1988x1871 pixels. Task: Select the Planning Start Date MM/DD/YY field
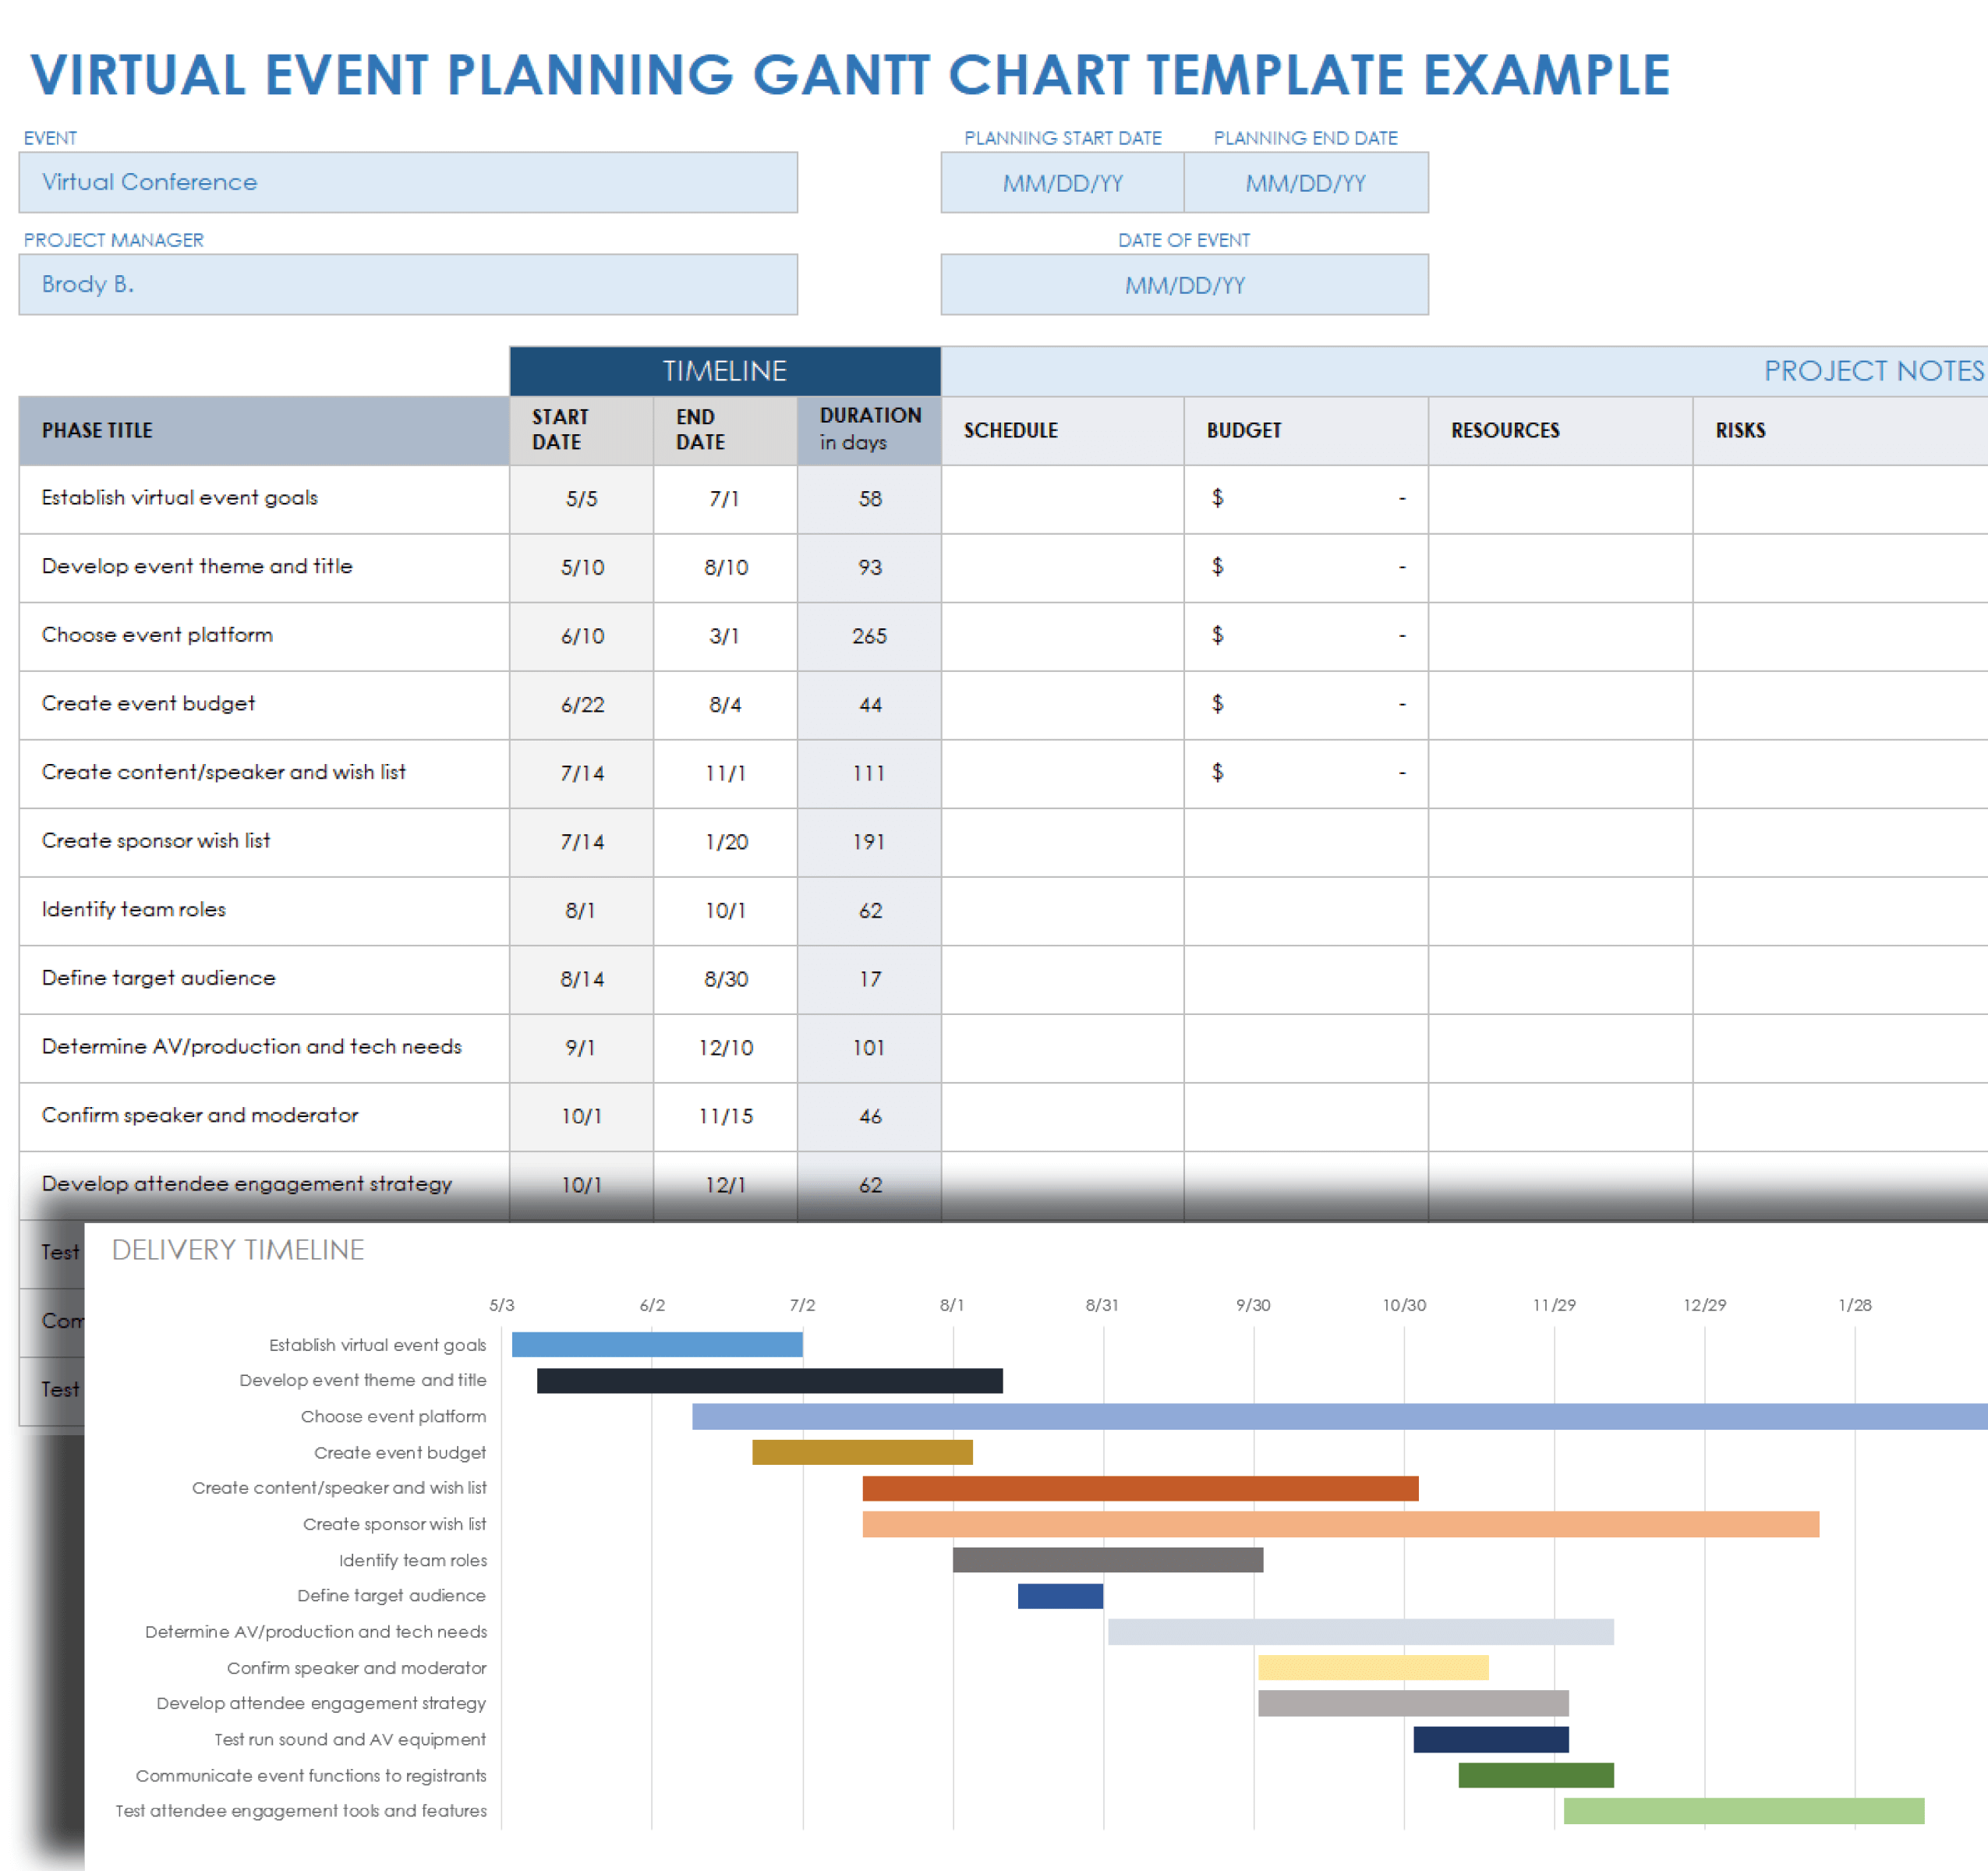pyautogui.click(x=1062, y=182)
